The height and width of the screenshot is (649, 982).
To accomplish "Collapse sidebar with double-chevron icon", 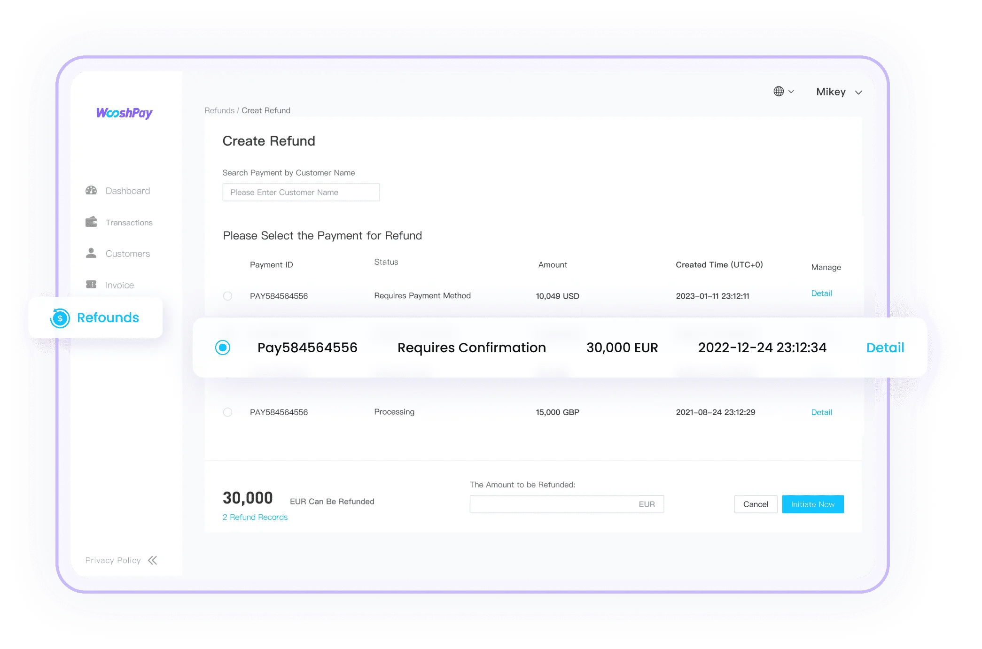I will pyautogui.click(x=153, y=560).
